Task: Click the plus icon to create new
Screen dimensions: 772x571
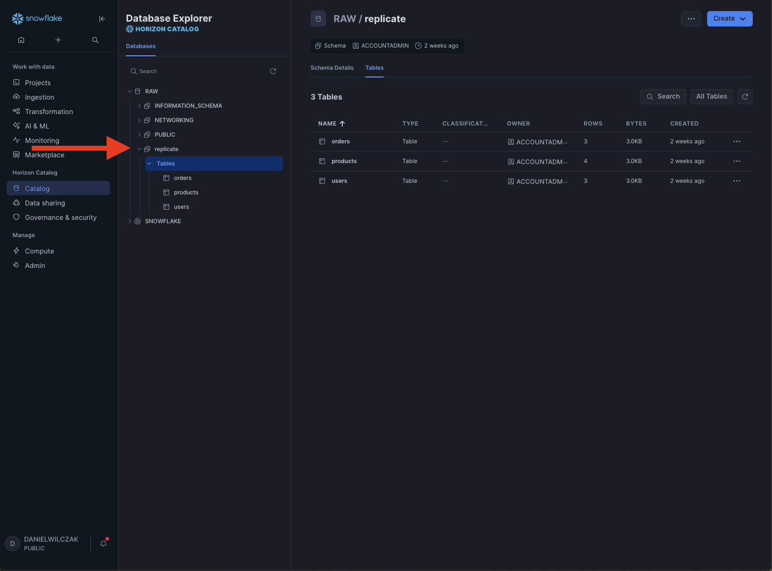Action: click(x=58, y=40)
